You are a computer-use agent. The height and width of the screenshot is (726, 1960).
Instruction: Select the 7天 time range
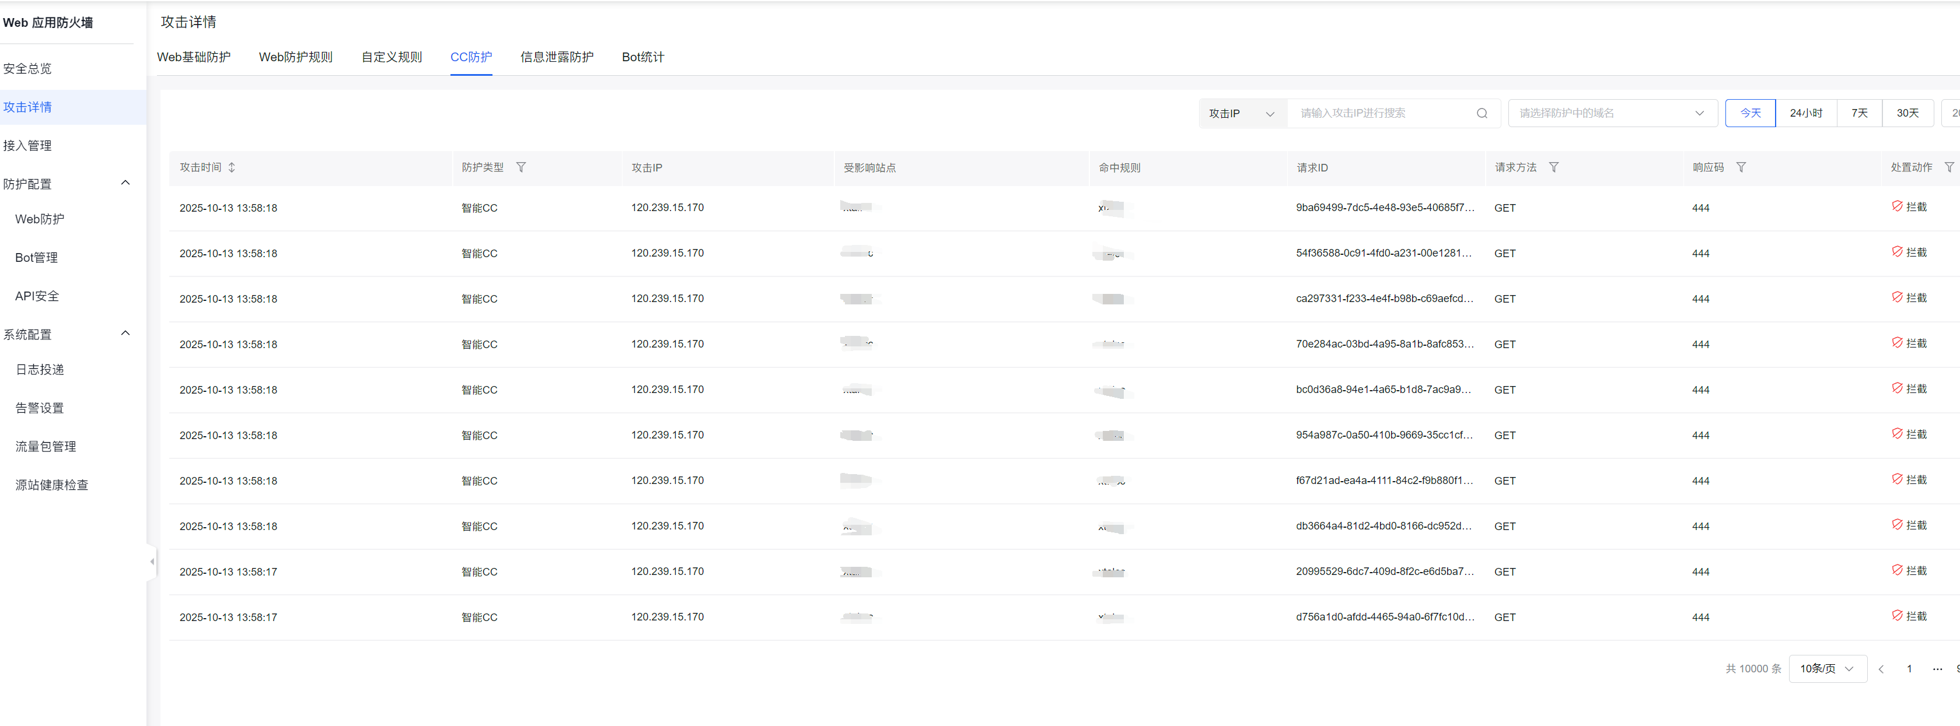coord(1859,113)
